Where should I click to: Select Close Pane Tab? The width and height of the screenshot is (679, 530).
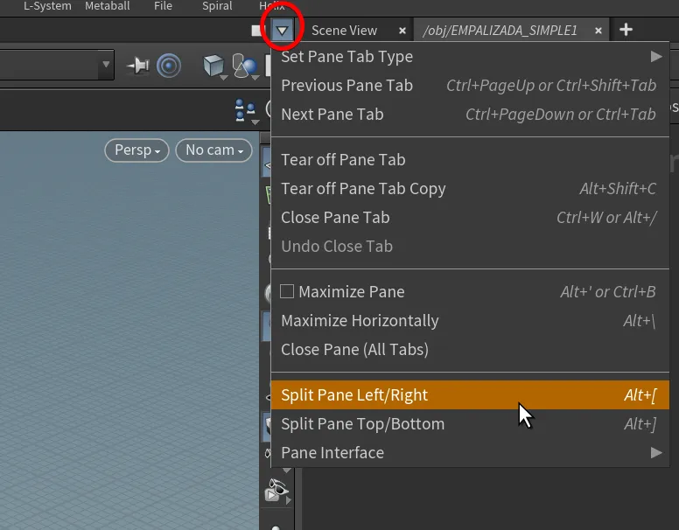pyautogui.click(x=470, y=218)
